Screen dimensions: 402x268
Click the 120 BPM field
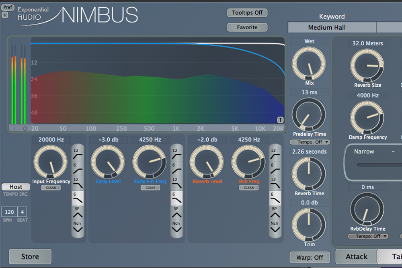[x=9, y=212]
